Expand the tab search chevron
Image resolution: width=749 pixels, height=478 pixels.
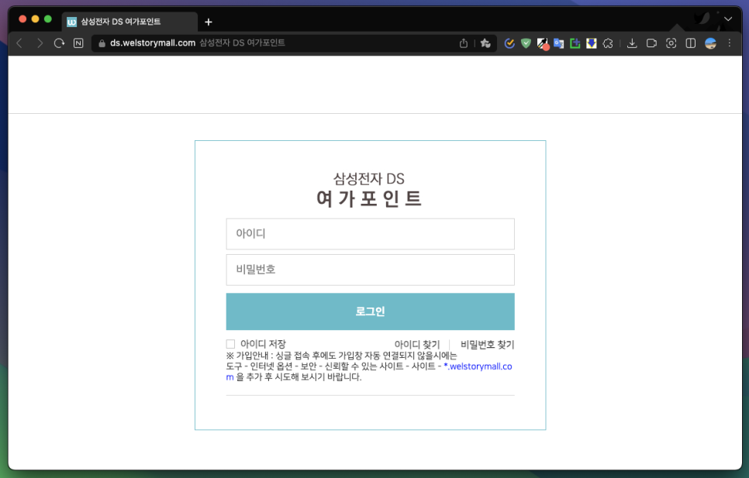[728, 19]
